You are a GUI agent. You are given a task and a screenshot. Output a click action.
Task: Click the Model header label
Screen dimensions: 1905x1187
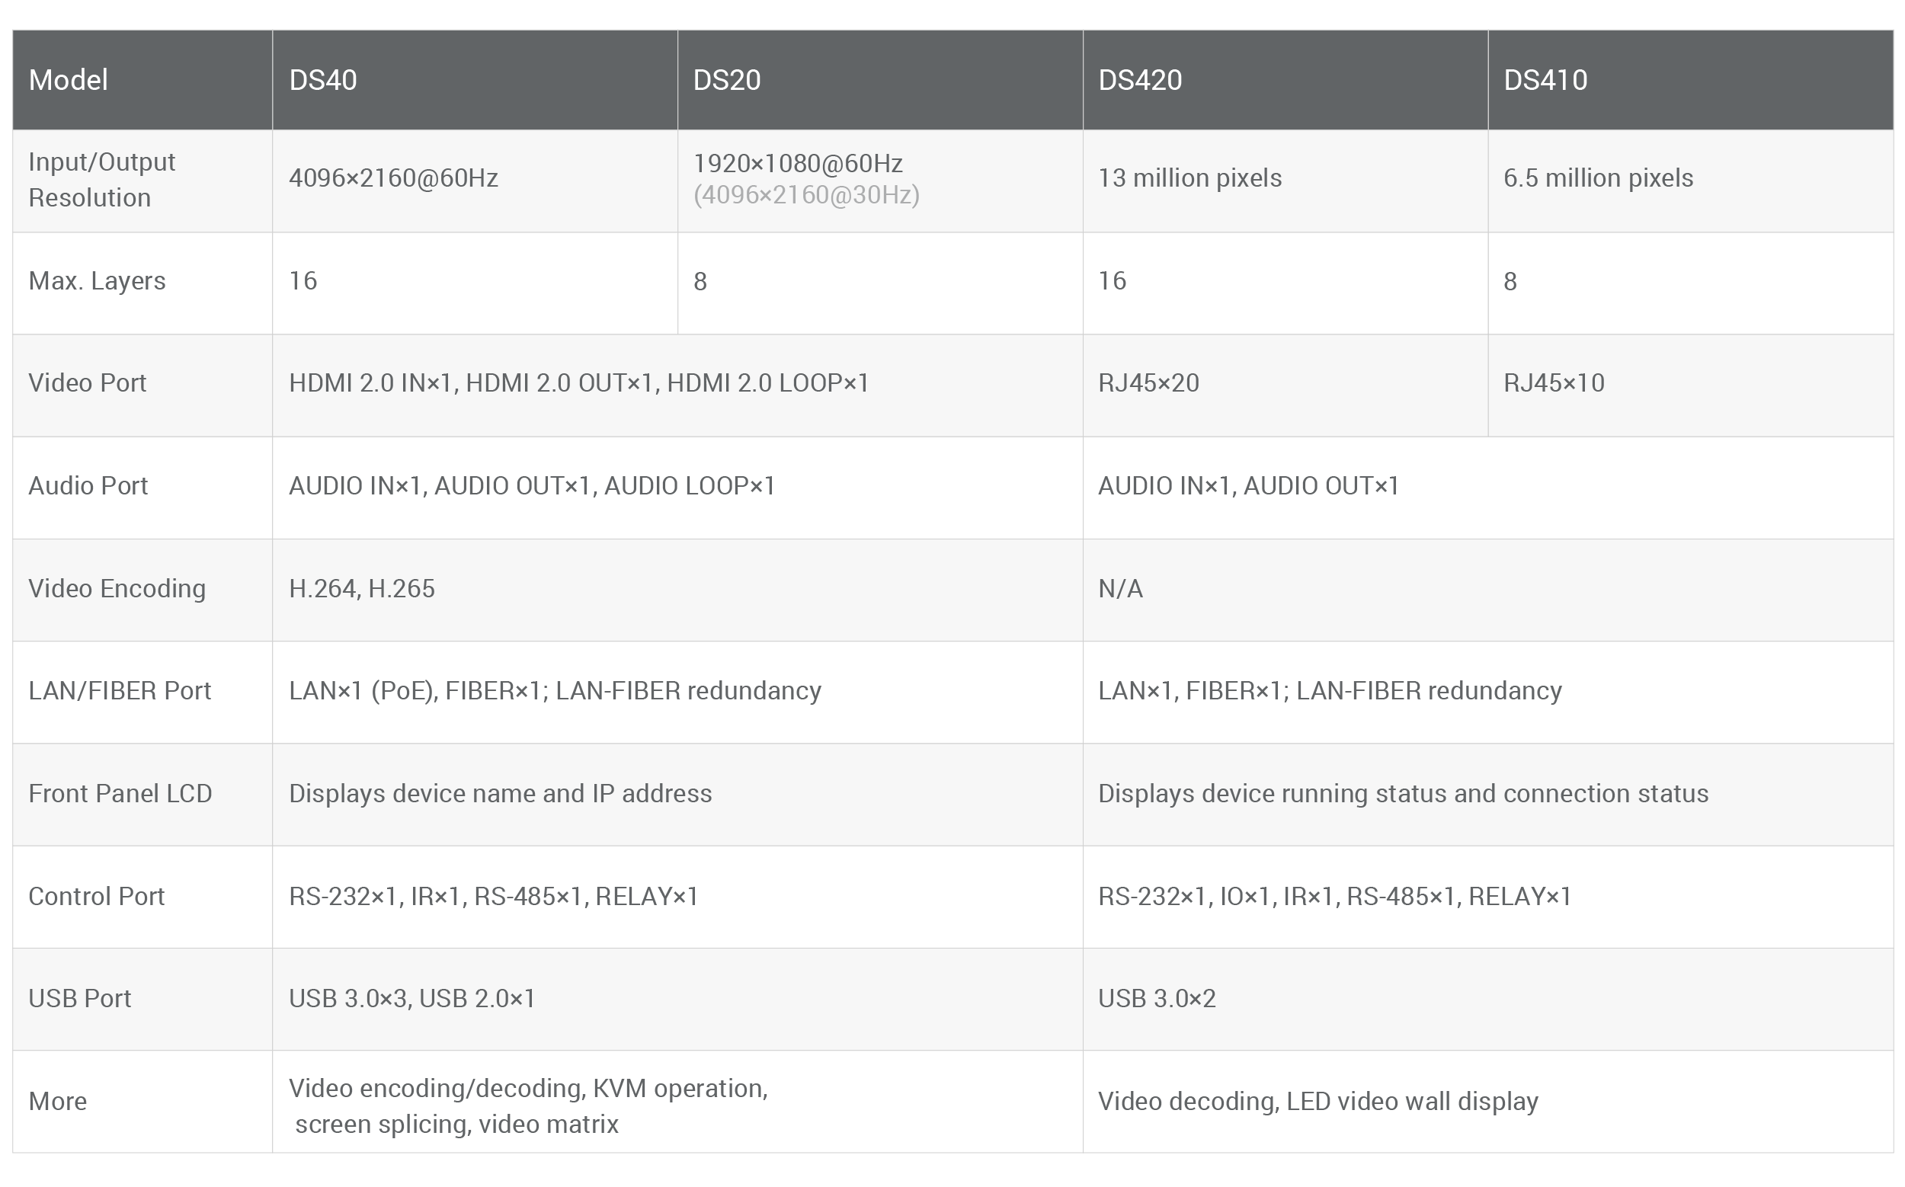tap(69, 80)
